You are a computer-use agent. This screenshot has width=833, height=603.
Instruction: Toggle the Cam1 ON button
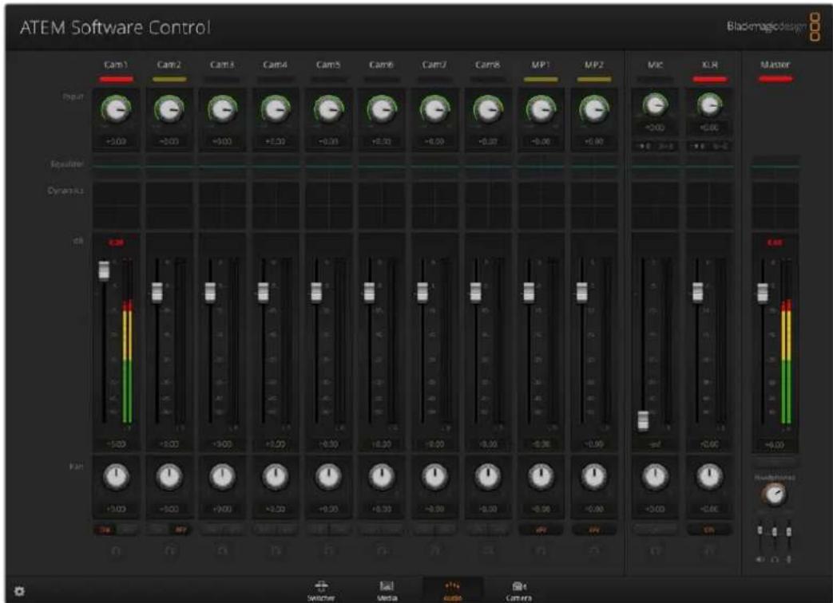click(x=105, y=530)
